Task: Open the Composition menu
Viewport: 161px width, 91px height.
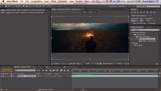Action: pos(36,1)
